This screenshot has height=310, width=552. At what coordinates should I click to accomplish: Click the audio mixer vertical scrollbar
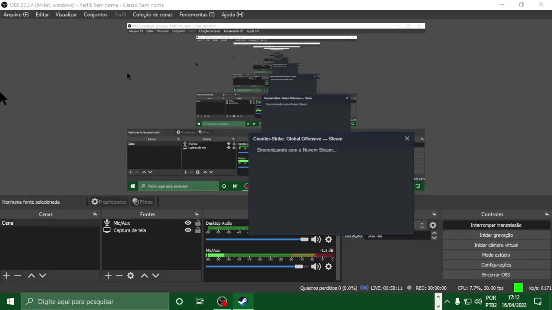click(339, 257)
